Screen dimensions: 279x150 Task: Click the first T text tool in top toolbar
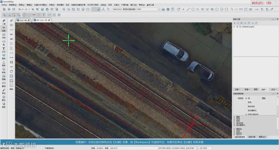pos(262,9)
